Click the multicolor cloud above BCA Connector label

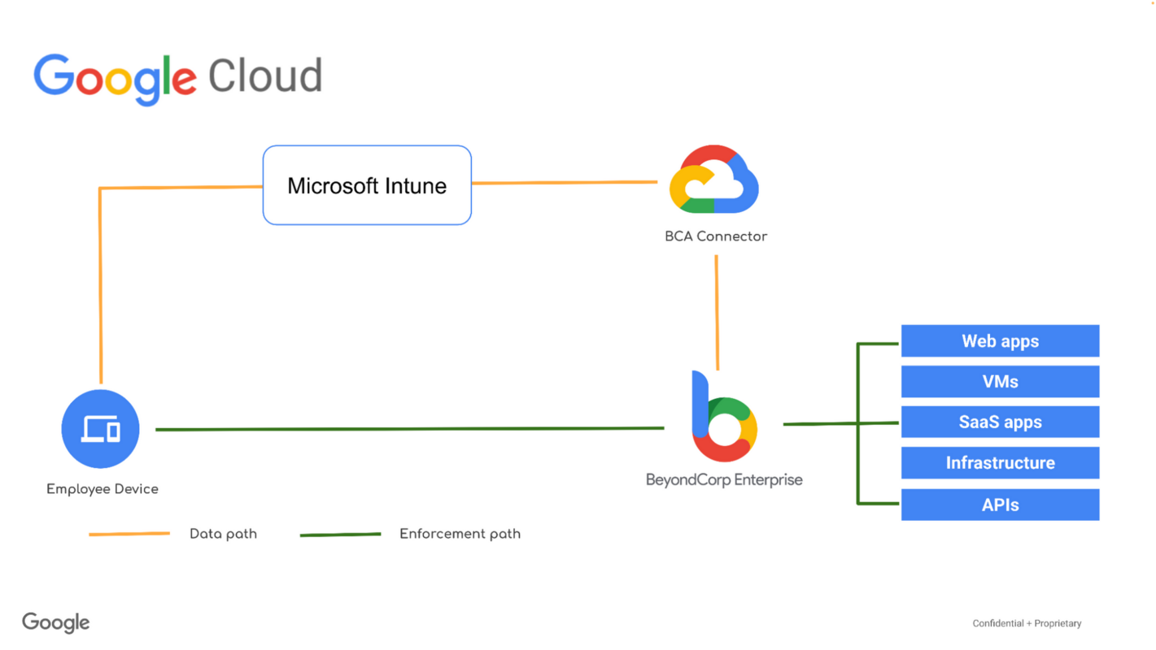(714, 180)
